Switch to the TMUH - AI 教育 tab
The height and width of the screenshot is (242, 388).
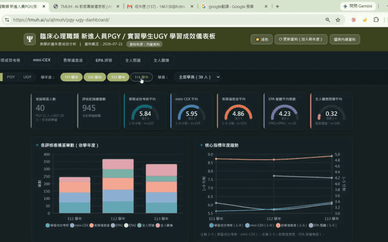86,7
